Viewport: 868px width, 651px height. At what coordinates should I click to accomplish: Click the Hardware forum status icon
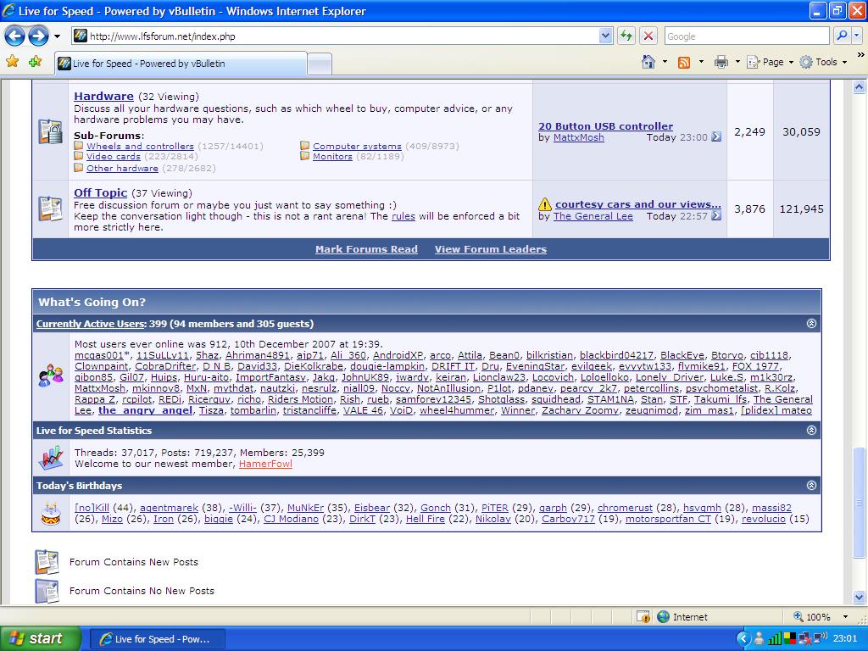[x=50, y=131]
